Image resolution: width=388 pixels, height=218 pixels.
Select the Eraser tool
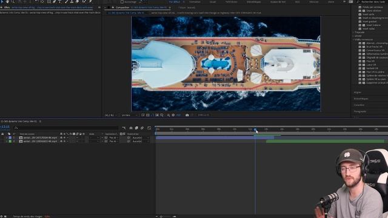(77, 1)
